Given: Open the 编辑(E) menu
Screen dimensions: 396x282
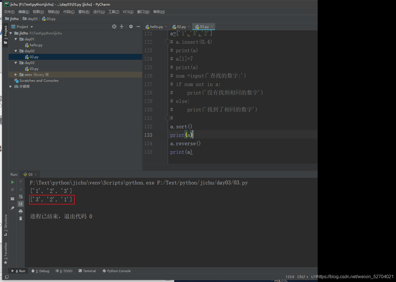Looking at the screenshot, I should coord(24,12).
